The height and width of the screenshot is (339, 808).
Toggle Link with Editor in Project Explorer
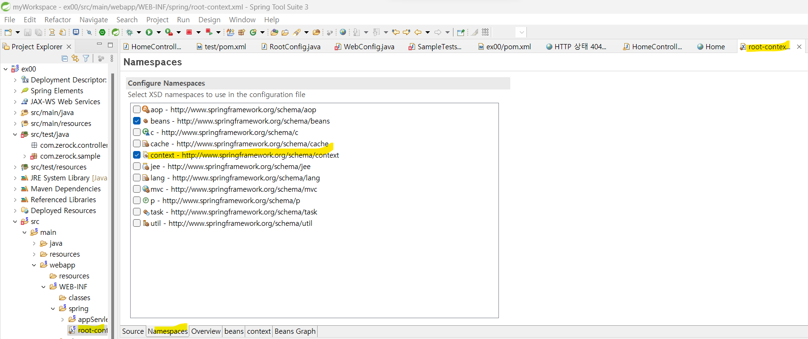pyautogui.click(x=75, y=58)
